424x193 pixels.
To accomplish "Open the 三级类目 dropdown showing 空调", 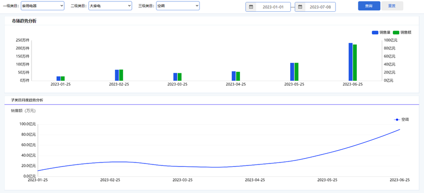I will click(178, 5).
